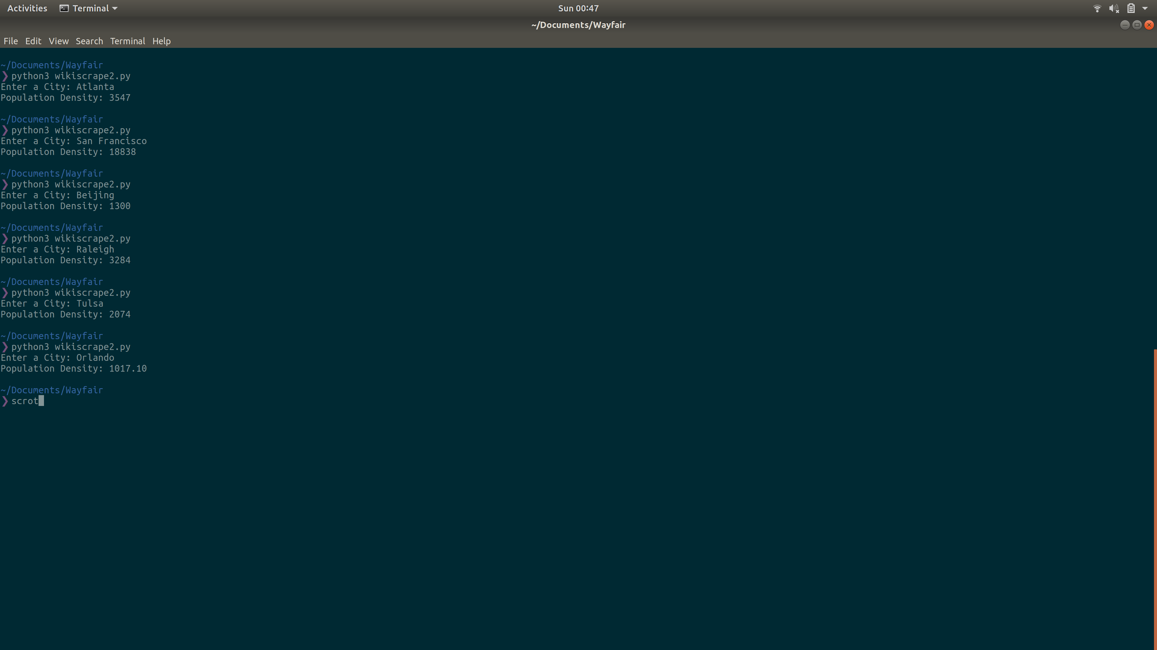1157x650 pixels.
Task: Click the scrot command line text
Action: click(25, 401)
